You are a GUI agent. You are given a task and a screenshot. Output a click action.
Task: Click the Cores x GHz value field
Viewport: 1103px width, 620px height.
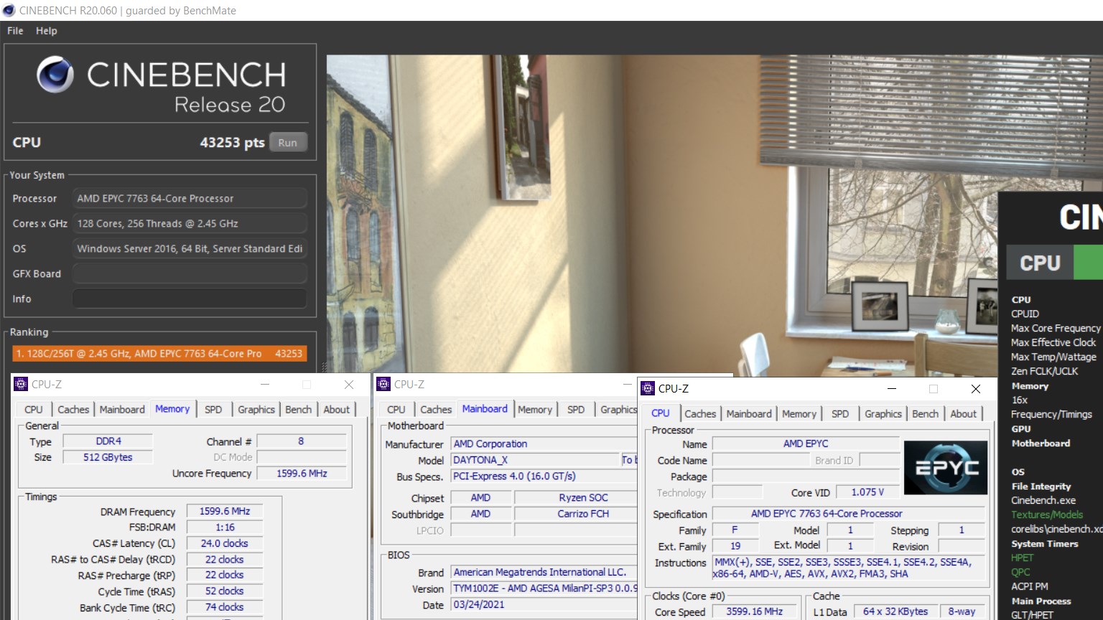point(190,223)
